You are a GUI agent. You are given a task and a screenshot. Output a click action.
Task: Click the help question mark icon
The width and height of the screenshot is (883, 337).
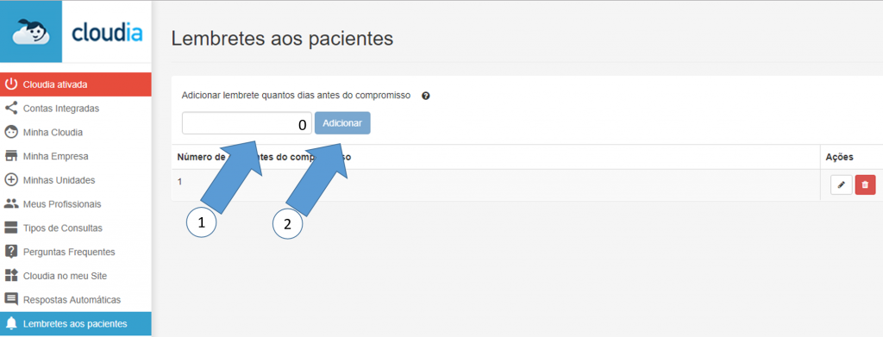(426, 96)
